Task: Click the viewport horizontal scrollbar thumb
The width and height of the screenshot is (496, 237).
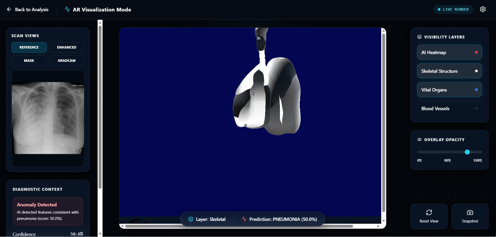Action: tap(239, 226)
